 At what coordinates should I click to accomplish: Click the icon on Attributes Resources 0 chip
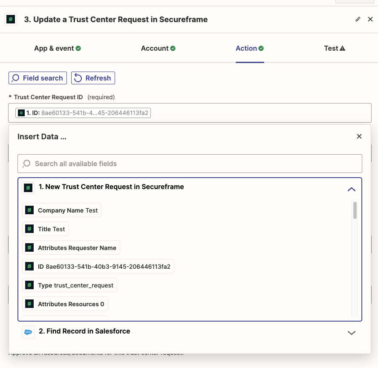pyautogui.click(x=29, y=304)
